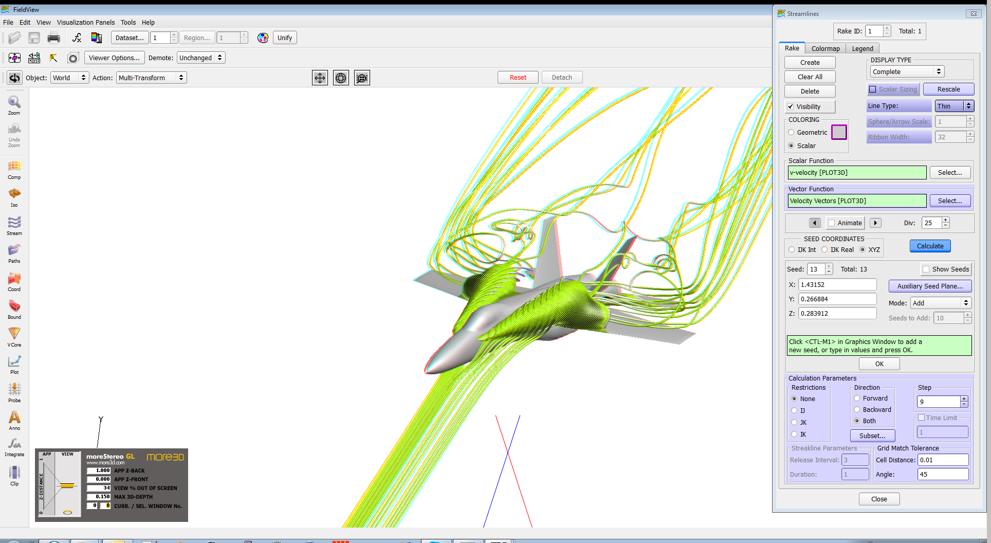Select Forward direction radio button
Image resolution: width=991 pixels, height=543 pixels.
click(x=857, y=398)
